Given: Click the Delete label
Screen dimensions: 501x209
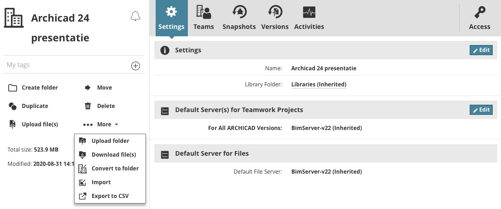Looking at the screenshot, I should click(x=106, y=106).
